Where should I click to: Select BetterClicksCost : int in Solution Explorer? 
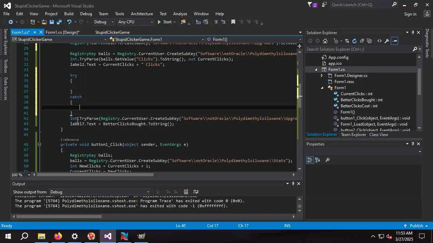[x=359, y=106]
